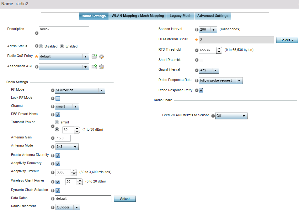
Task: Click the info icon beside RTS Threshold
Action: click(197, 50)
